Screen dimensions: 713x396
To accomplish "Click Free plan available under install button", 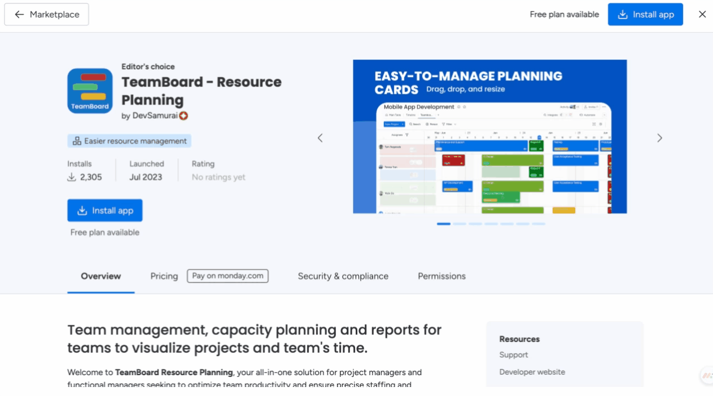I will point(105,232).
